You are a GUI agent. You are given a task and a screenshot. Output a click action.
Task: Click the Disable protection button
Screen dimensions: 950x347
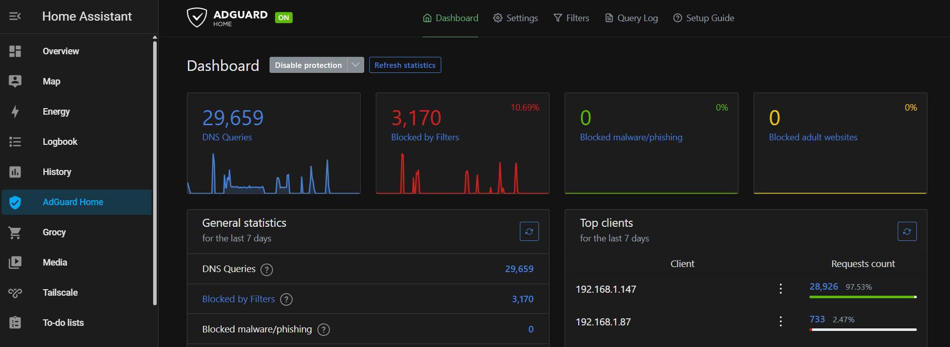tap(308, 65)
